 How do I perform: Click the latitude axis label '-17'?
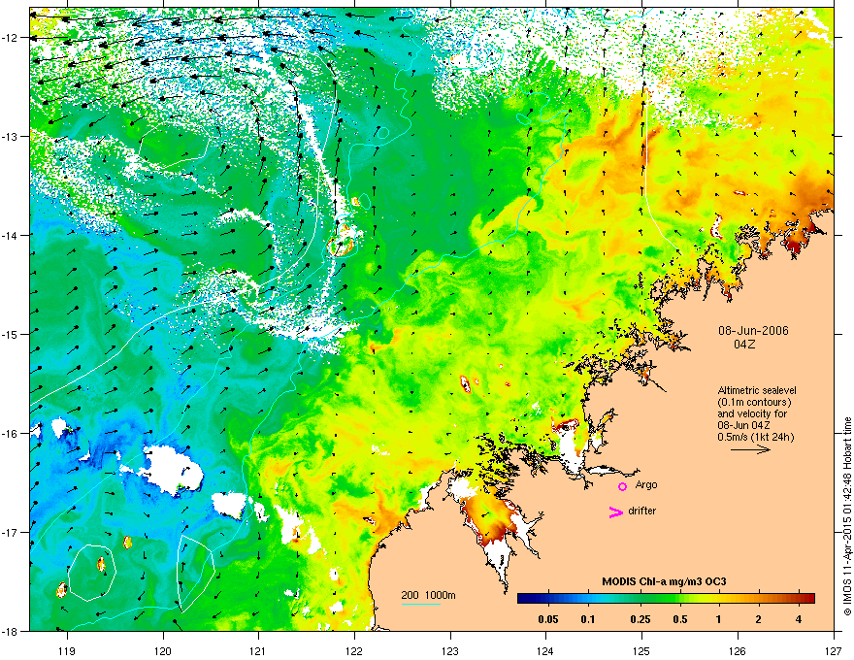[10, 532]
